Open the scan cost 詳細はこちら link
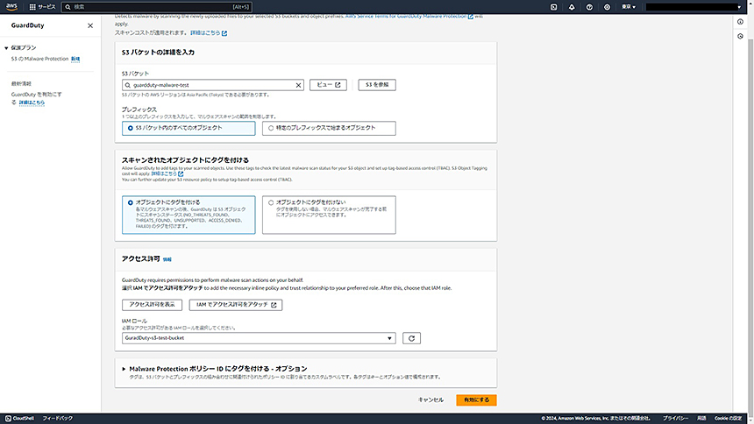Viewport: 754px width, 424px height. (208, 32)
